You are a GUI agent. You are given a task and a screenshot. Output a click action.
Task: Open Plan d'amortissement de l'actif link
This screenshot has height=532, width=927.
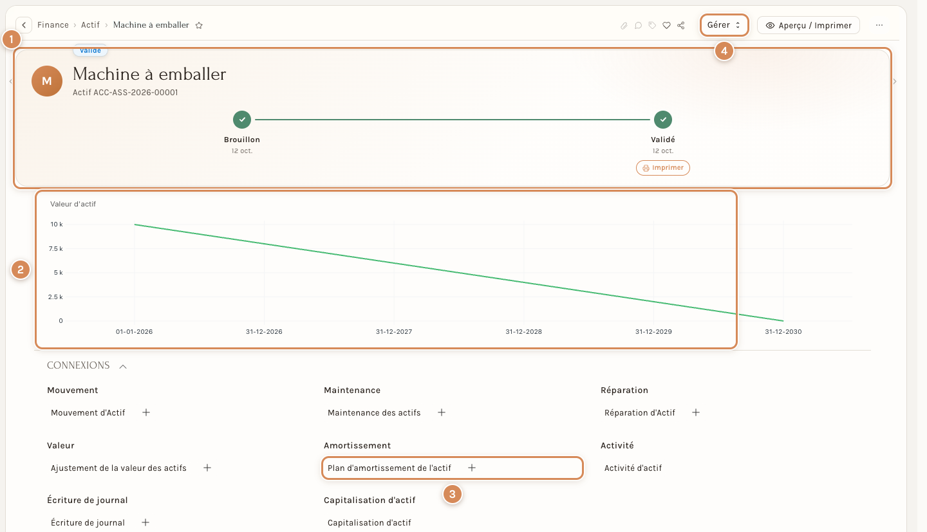(389, 468)
